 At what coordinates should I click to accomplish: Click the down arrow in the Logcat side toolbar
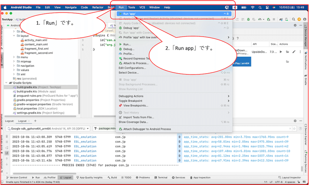(7, 164)
